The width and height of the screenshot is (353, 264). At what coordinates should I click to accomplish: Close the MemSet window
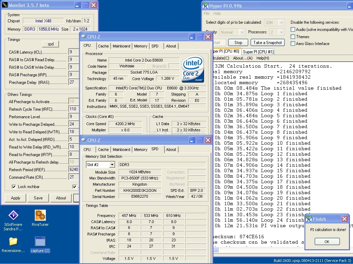94,5
